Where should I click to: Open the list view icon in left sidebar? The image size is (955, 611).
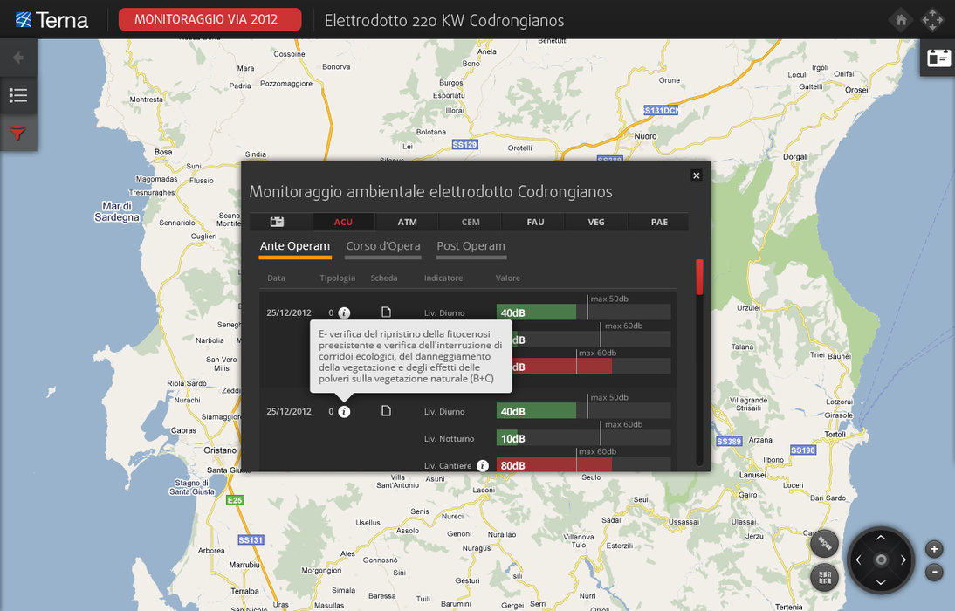pyautogui.click(x=18, y=95)
